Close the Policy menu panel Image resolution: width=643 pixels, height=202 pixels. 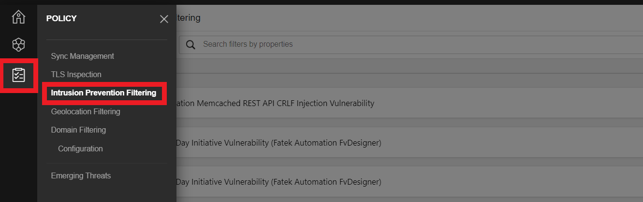(164, 19)
